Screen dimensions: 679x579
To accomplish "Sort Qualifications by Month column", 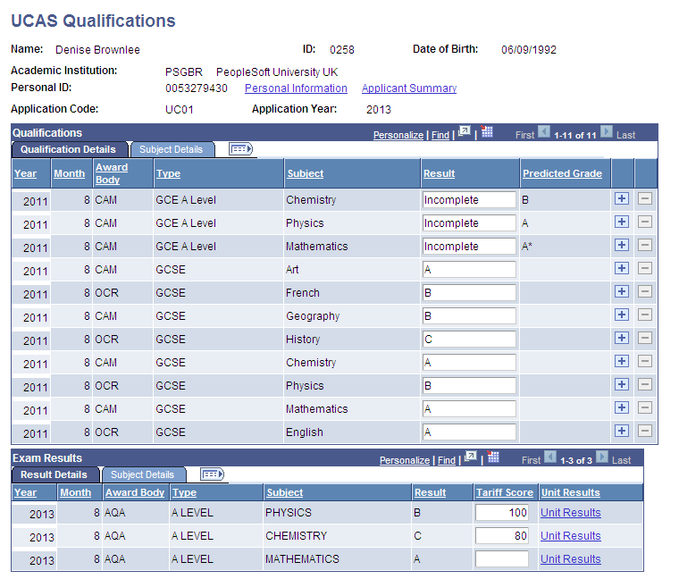I will click(70, 173).
